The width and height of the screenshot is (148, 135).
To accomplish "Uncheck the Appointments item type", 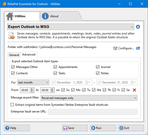I will pos(55,67).
